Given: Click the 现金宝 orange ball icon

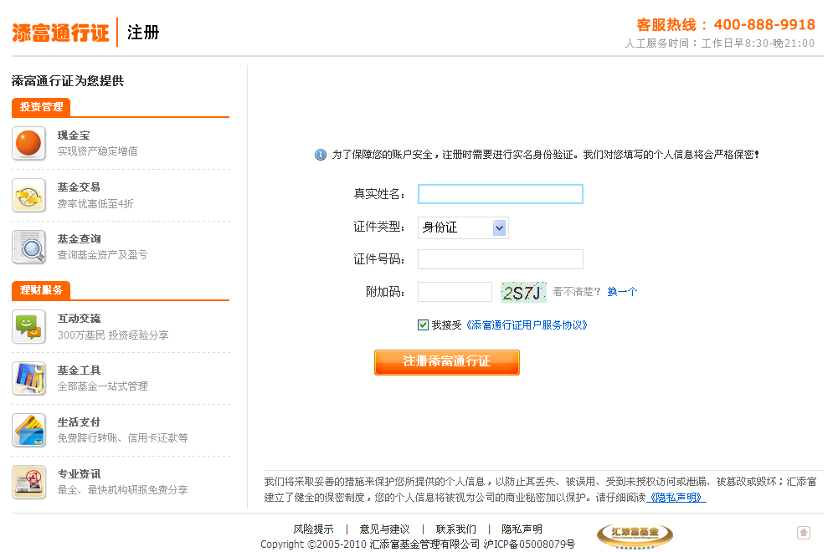Looking at the screenshot, I should pos(28,143).
